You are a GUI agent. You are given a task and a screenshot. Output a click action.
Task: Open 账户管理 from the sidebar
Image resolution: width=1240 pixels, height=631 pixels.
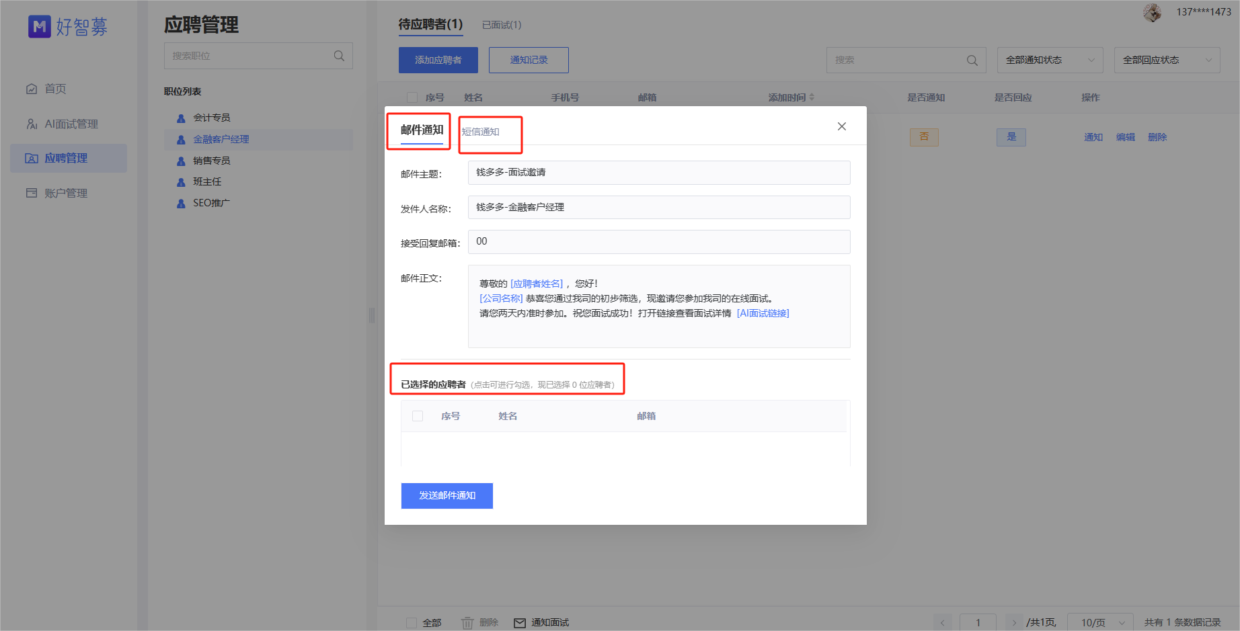coord(31,193)
